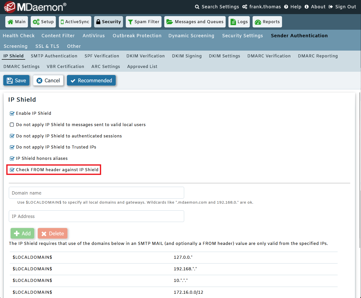Go to the Dynamic Screening section

pos(191,36)
